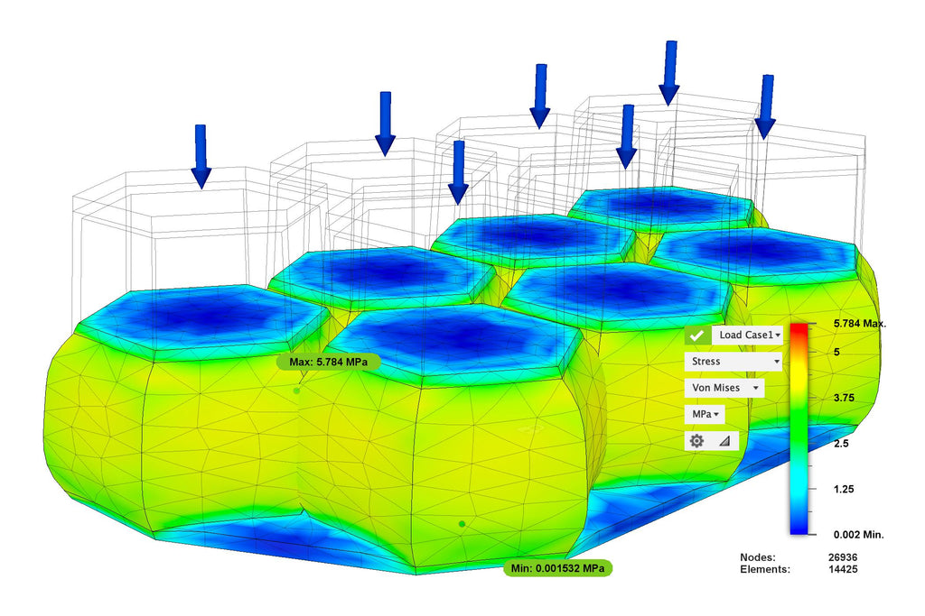The width and height of the screenshot is (925, 616).
Task: Select the Min: 0.001532 MPa callout
Action: click(557, 568)
